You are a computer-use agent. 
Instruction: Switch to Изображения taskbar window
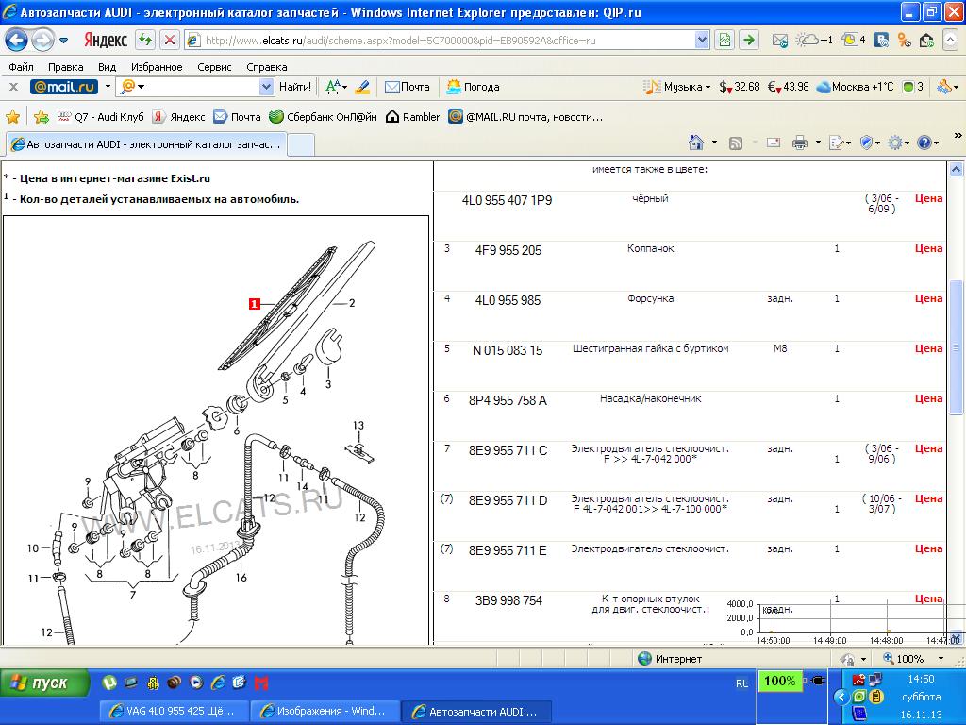point(325,711)
